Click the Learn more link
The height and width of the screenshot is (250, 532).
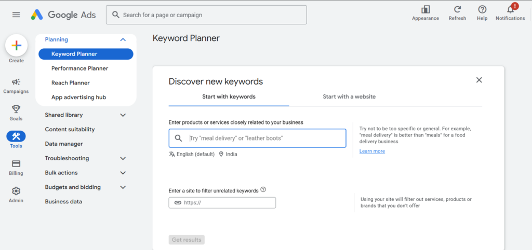pyautogui.click(x=372, y=151)
